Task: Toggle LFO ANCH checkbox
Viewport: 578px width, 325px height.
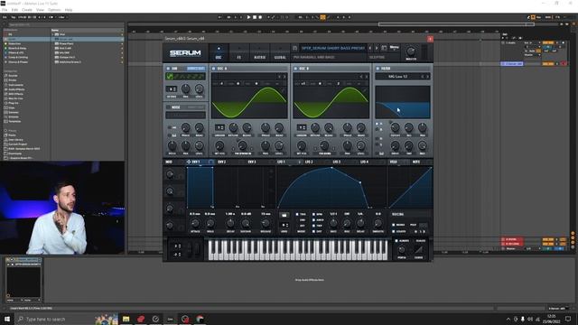Action: (x=313, y=220)
